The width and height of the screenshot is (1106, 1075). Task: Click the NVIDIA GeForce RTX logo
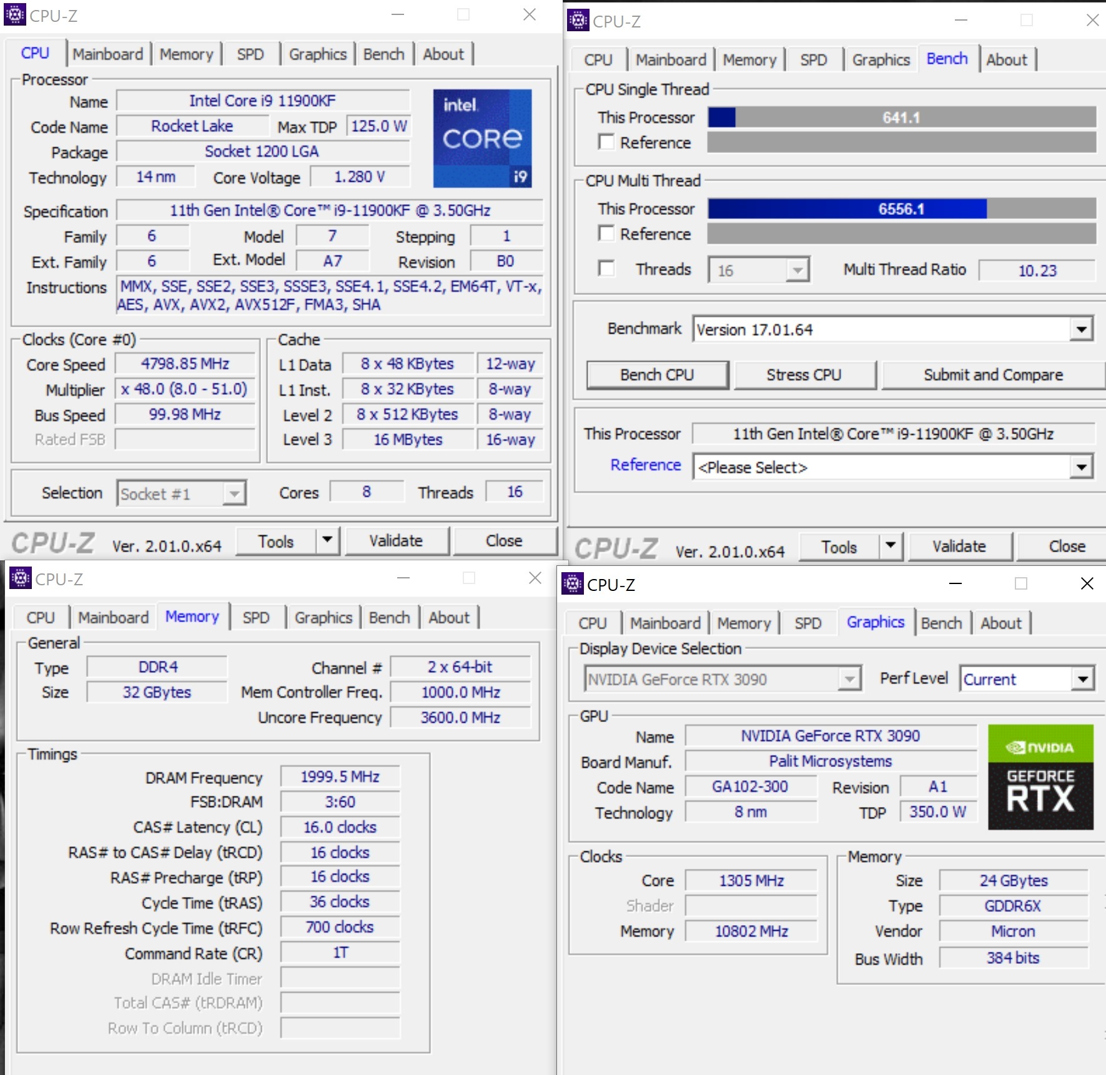(1040, 776)
